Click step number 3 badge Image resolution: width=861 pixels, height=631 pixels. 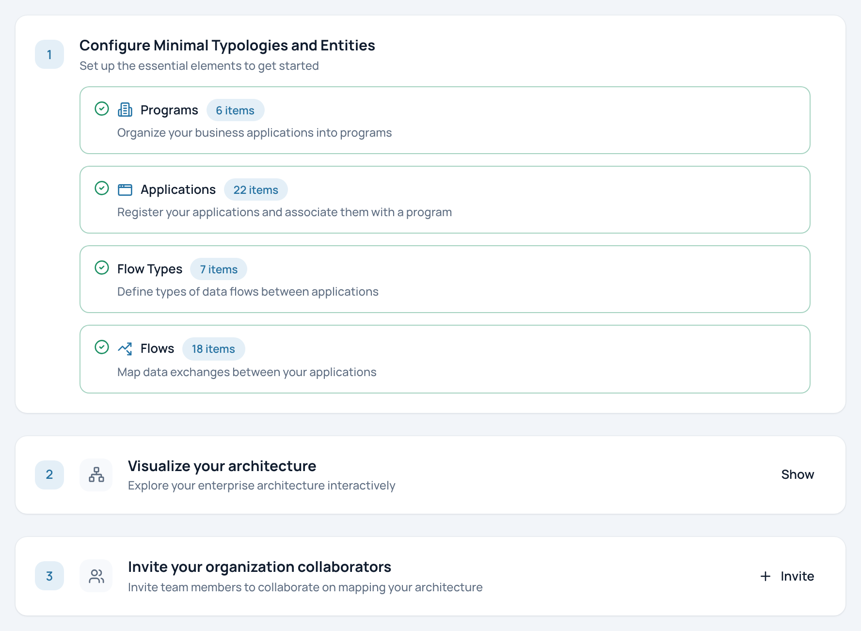49,576
